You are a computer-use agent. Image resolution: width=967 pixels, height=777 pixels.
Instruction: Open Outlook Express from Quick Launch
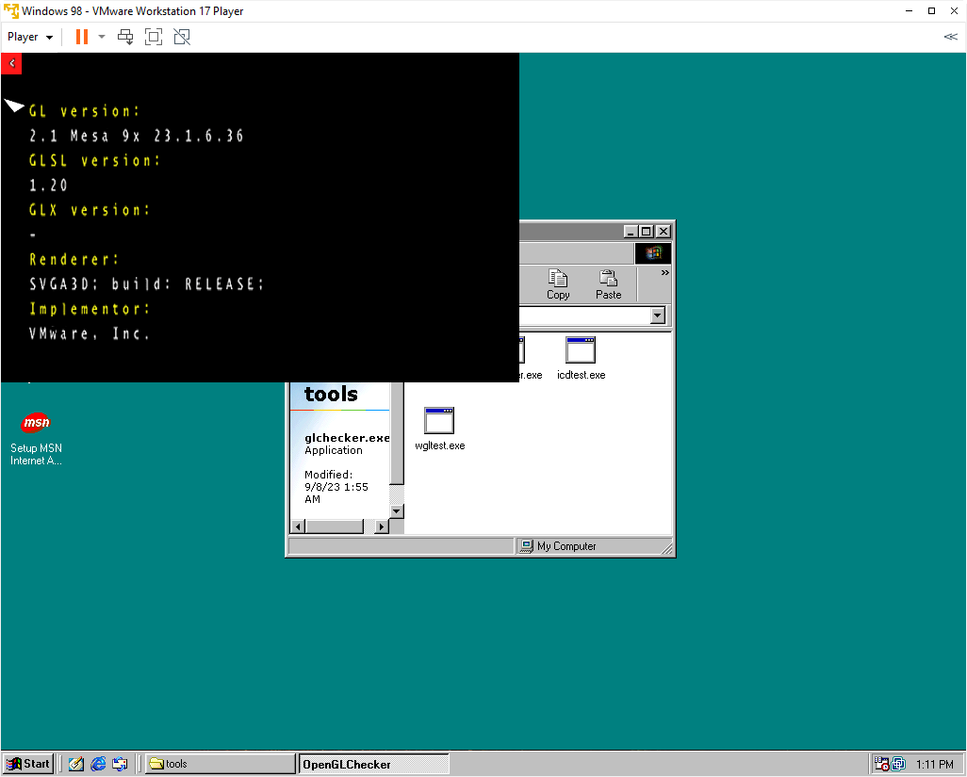[x=120, y=764]
